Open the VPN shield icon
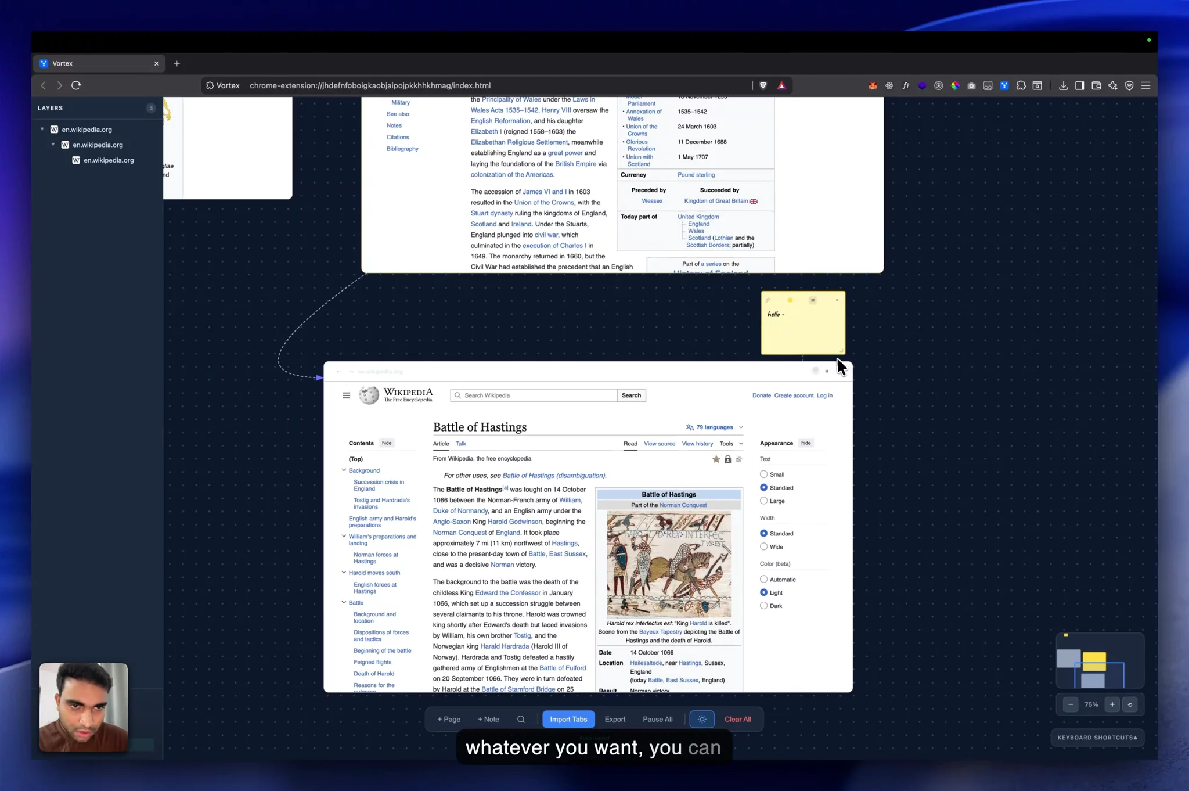 (x=1129, y=85)
